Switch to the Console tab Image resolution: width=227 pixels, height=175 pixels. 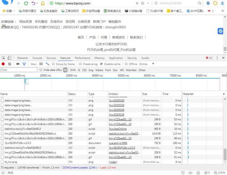pos(37,58)
